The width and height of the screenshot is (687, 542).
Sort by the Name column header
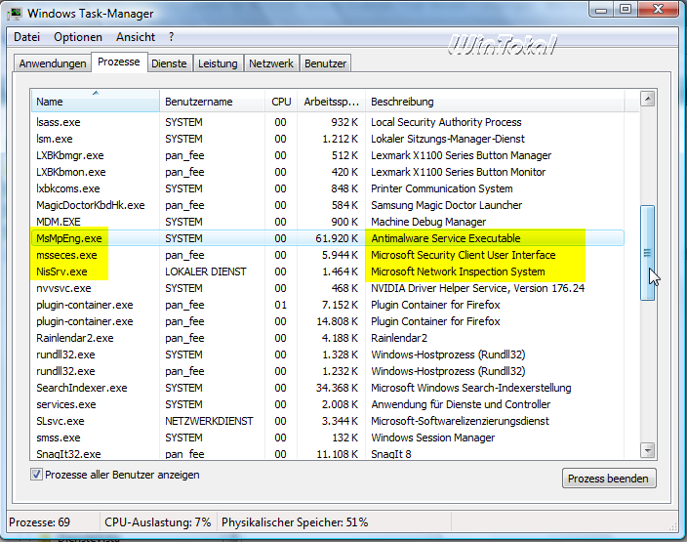point(96,102)
